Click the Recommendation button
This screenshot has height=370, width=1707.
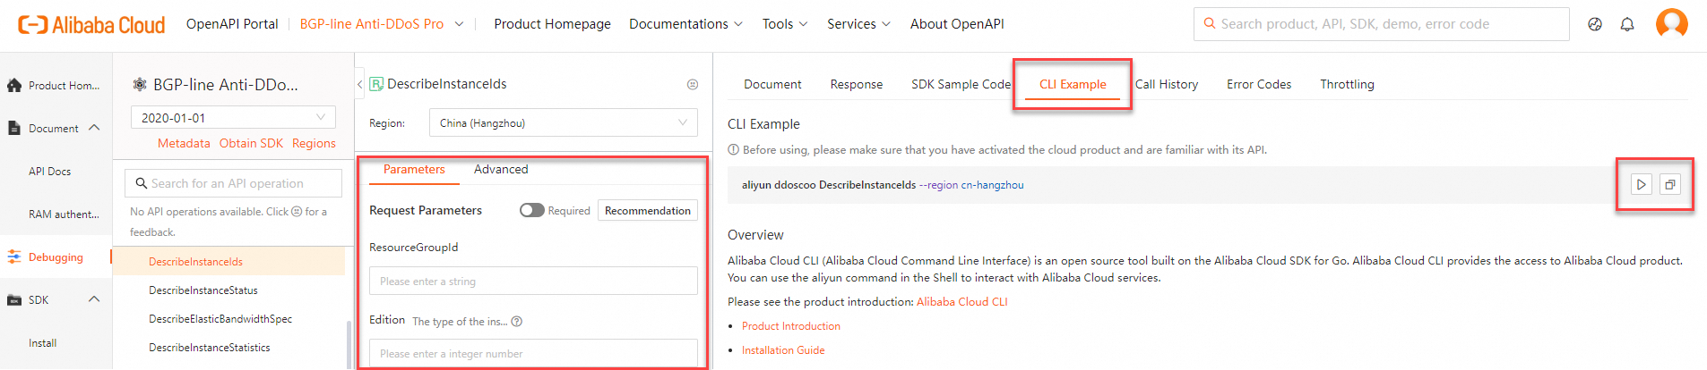coord(647,211)
